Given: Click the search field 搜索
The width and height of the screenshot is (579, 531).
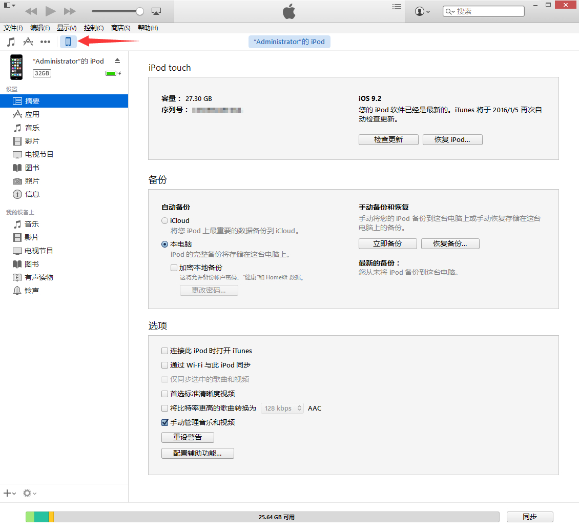Looking at the screenshot, I should pos(483,11).
